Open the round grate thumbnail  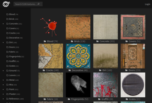(x=133, y=85)
